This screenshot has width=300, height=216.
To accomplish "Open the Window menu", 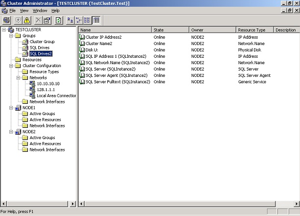I will [40, 11].
